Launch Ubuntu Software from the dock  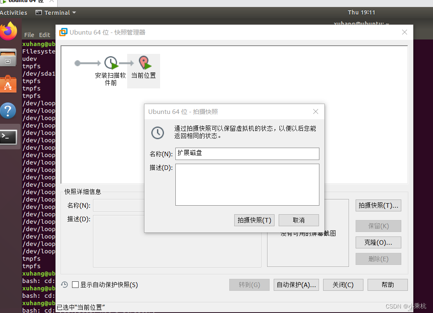coord(8,84)
